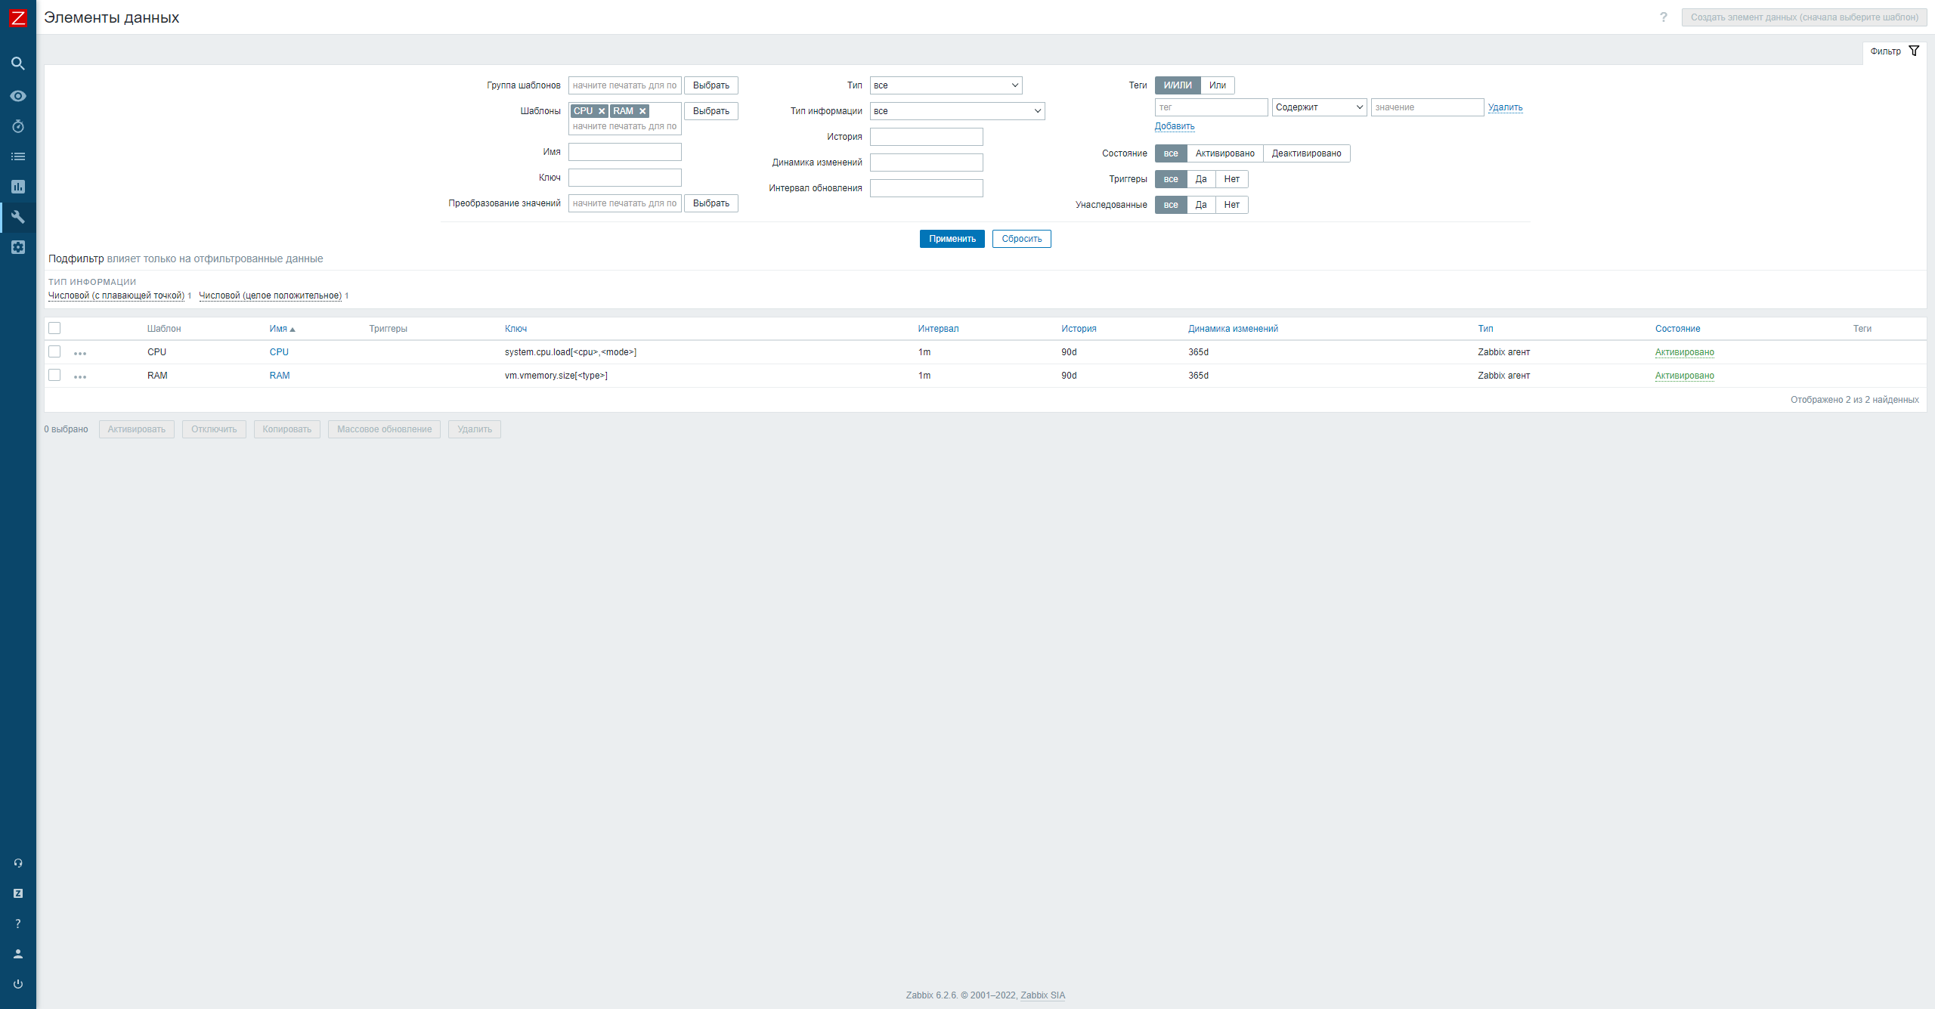Sort table by Ключ column
Image resolution: width=1935 pixels, height=1009 pixels.
(515, 329)
